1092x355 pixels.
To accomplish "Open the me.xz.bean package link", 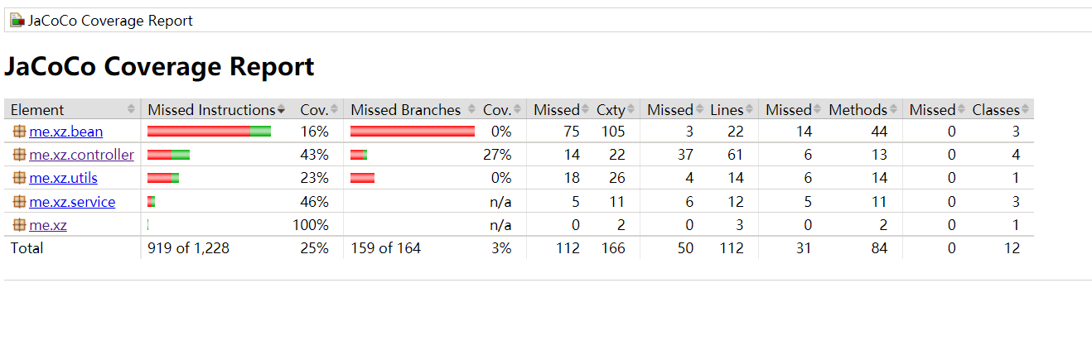I will tap(66, 132).
